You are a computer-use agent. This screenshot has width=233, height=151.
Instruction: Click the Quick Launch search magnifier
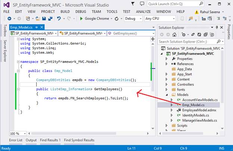[201, 4]
